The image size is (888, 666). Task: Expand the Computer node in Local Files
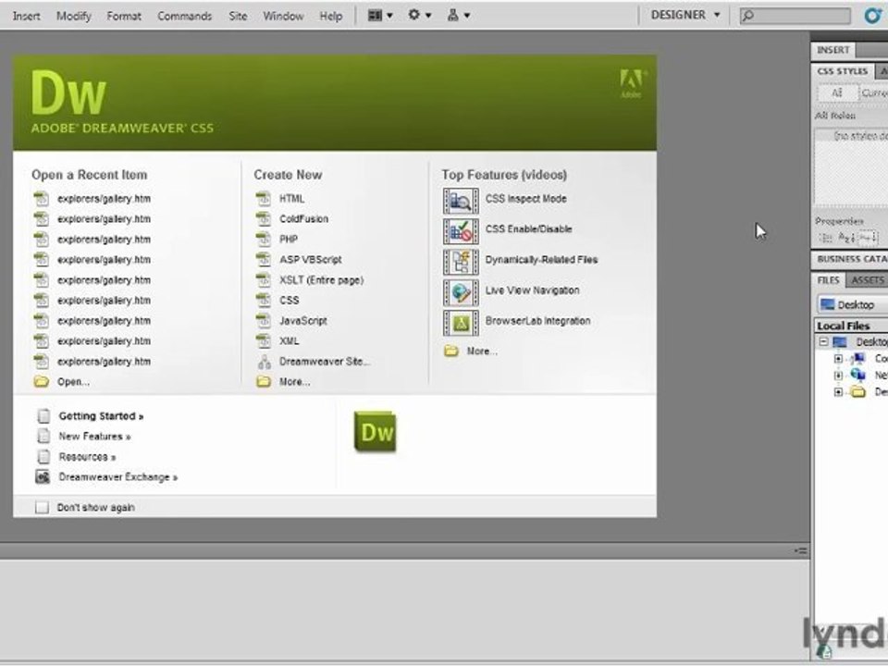point(838,359)
